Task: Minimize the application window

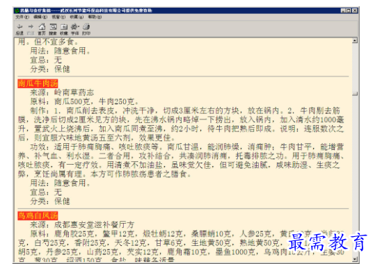Action: [x=343, y=10]
